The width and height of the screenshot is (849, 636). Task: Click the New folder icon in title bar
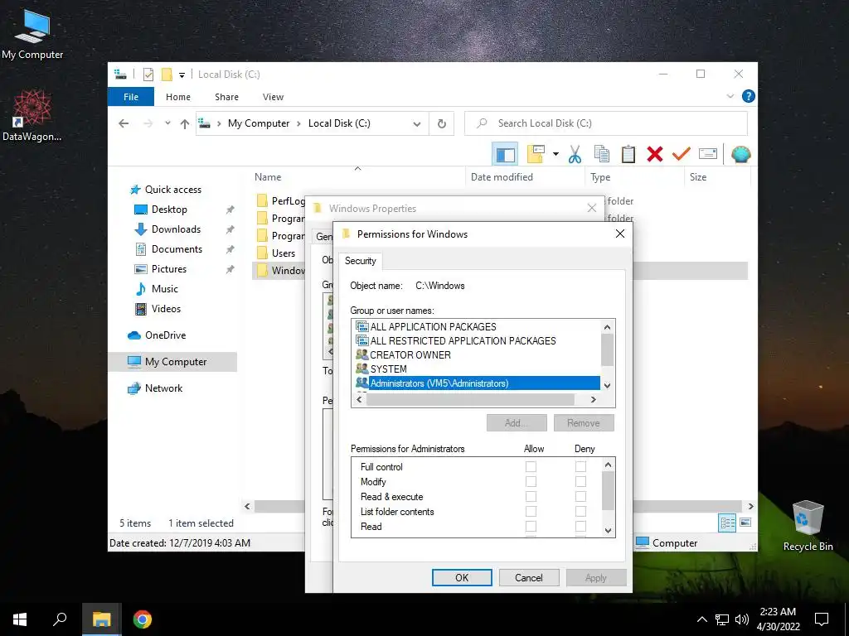click(x=167, y=75)
